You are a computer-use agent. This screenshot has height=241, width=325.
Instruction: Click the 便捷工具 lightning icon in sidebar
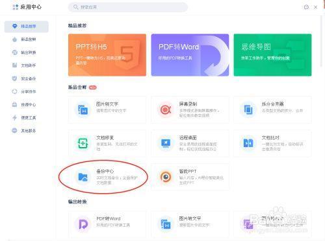[14, 118]
